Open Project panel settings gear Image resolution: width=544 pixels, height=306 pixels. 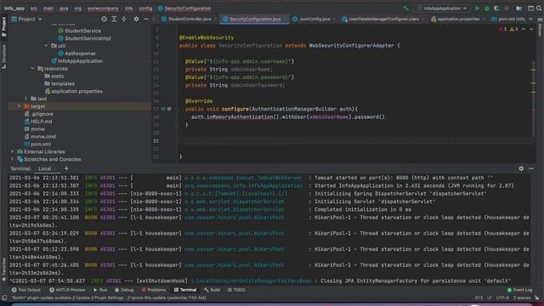pos(136,19)
